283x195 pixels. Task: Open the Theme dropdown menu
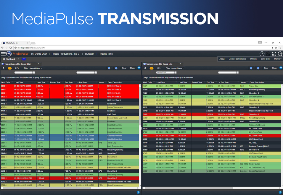coord(277,59)
